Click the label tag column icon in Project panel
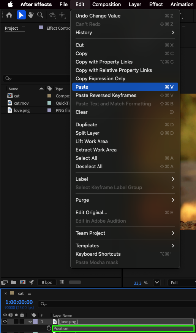 pos(50,89)
